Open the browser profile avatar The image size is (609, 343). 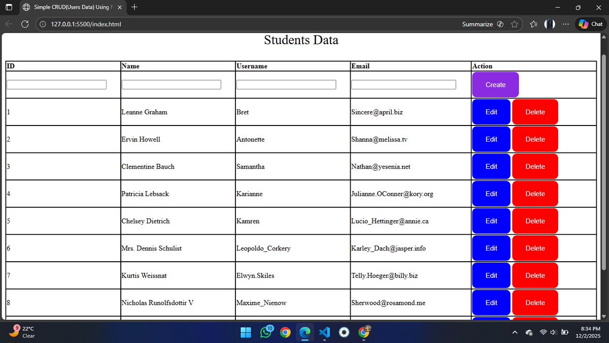point(550,23)
